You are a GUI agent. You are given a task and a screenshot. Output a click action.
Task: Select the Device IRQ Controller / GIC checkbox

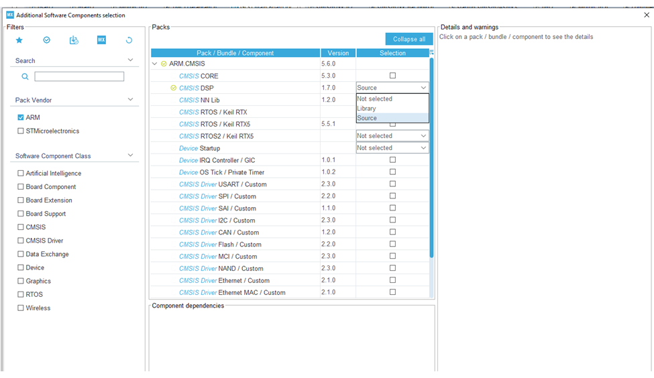(392, 160)
